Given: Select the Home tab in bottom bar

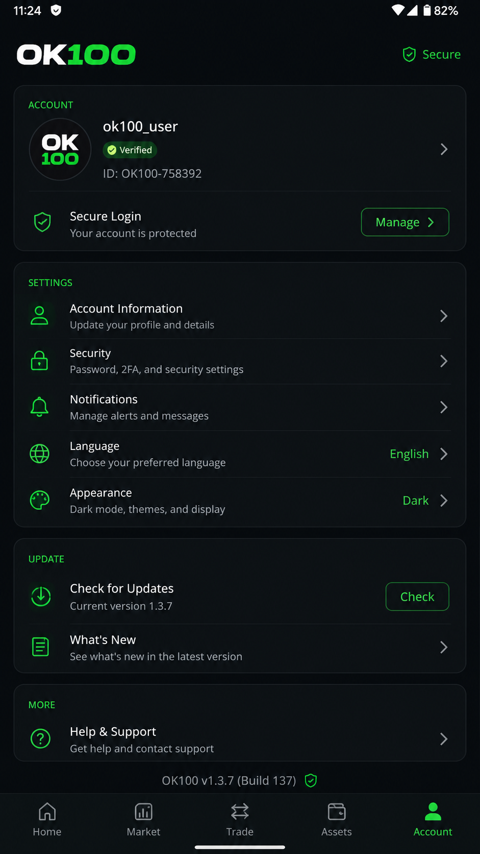Looking at the screenshot, I should (47, 819).
